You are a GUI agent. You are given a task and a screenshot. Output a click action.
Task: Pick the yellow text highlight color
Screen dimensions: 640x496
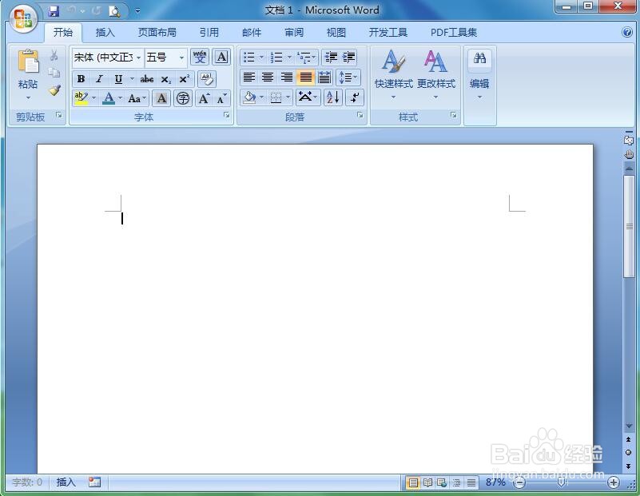[81, 98]
